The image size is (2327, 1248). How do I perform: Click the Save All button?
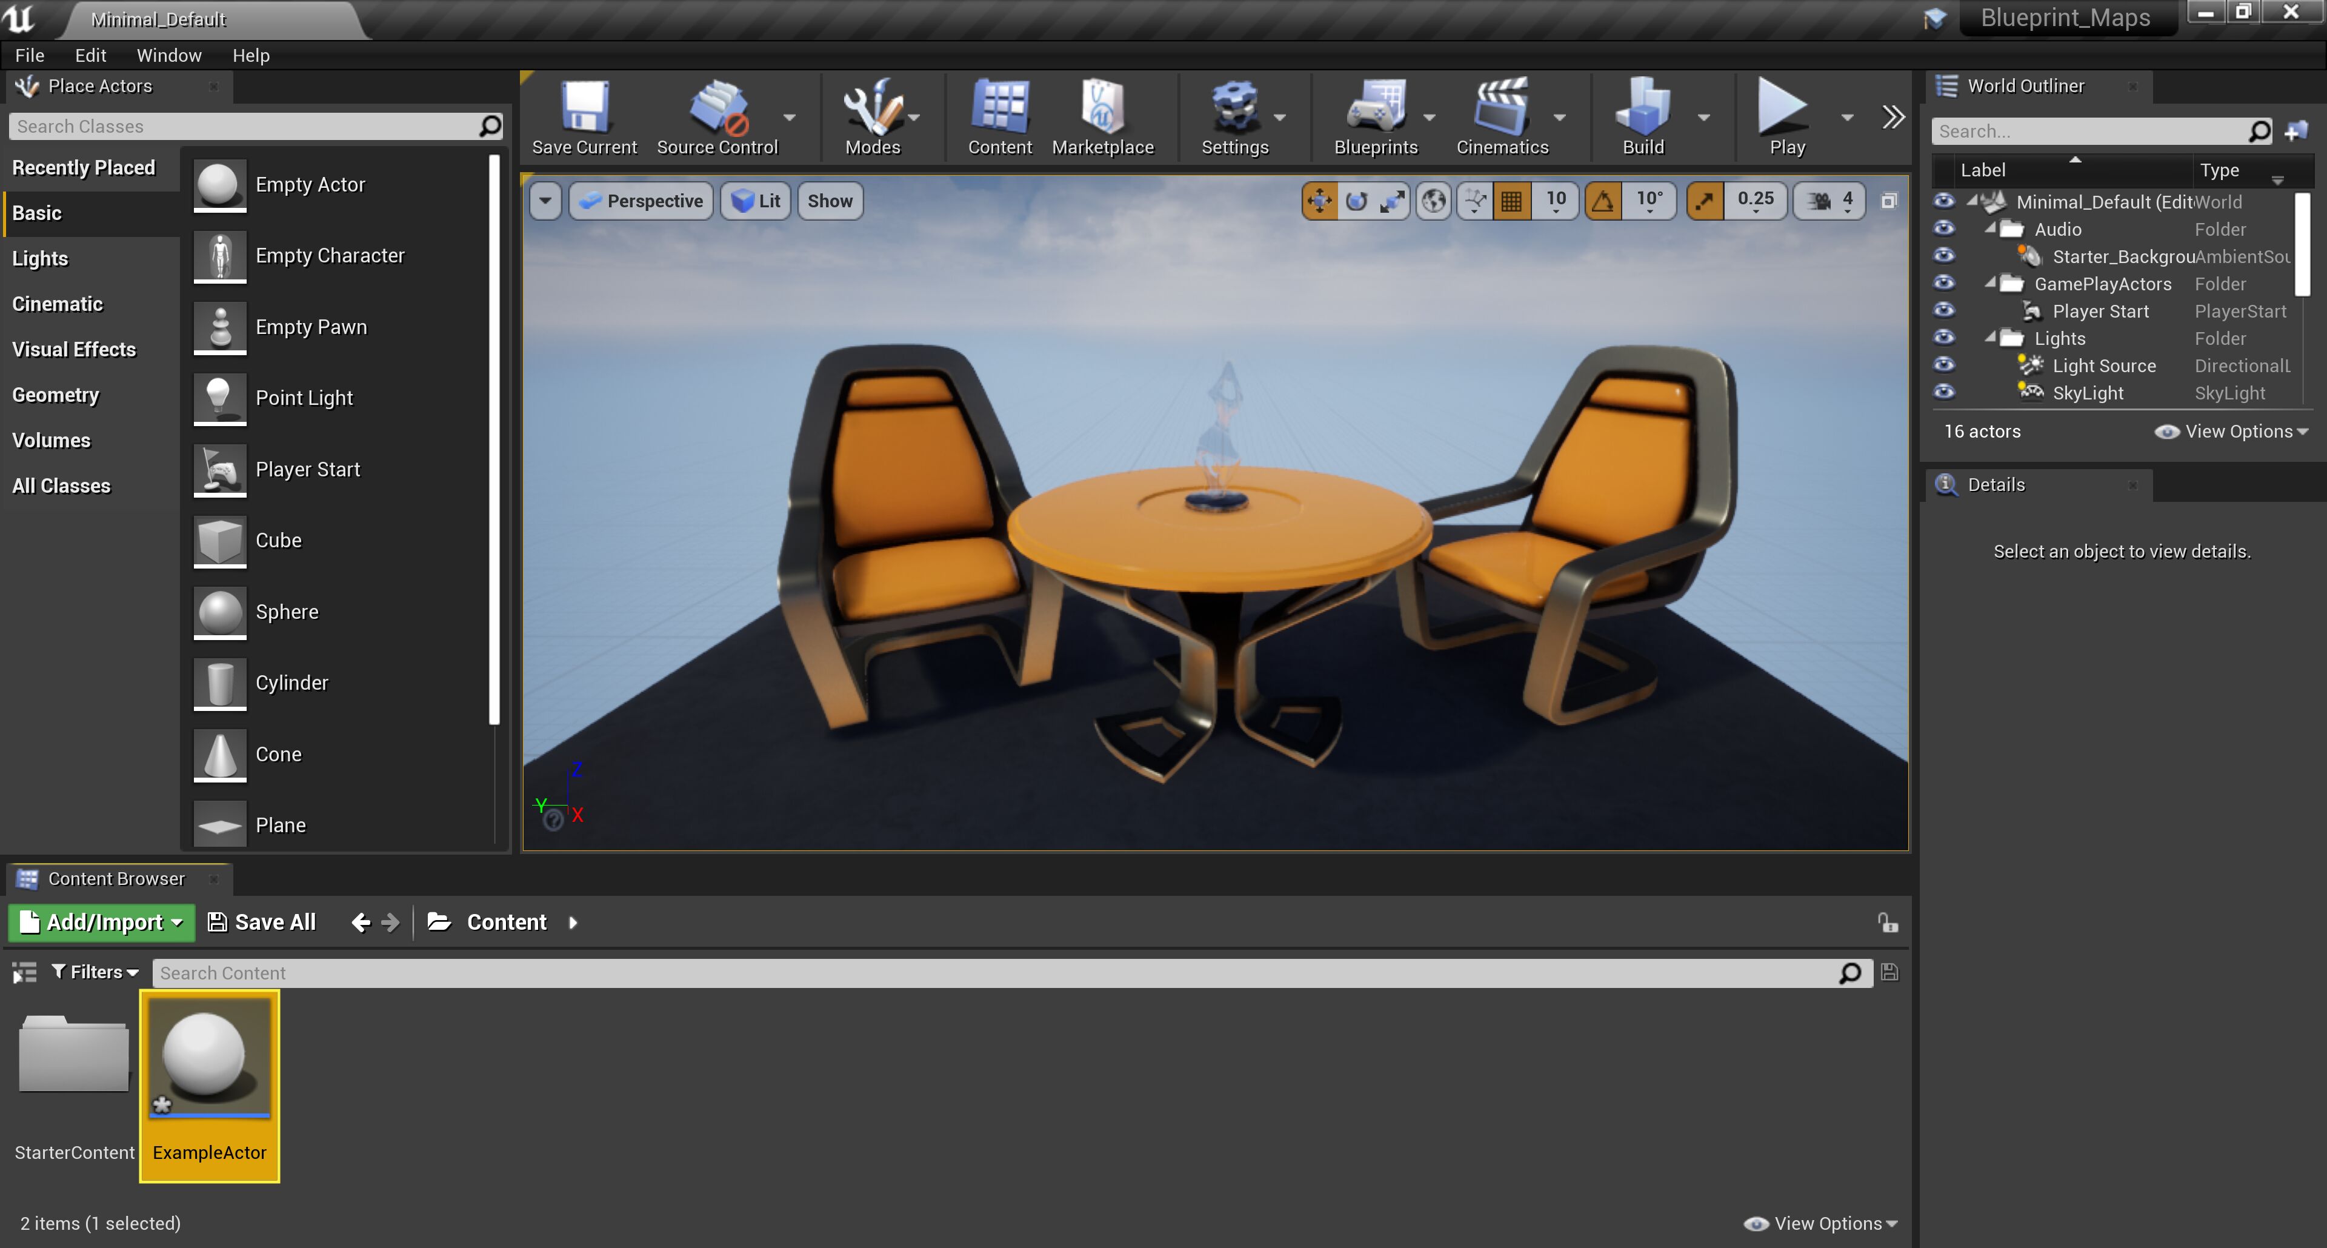pos(262,922)
